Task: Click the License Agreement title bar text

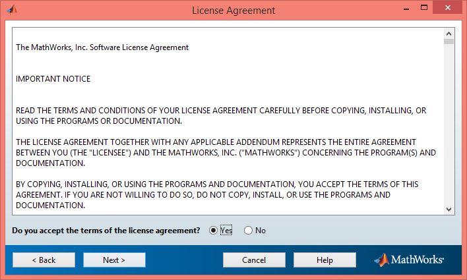Action: pyautogui.click(x=233, y=11)
